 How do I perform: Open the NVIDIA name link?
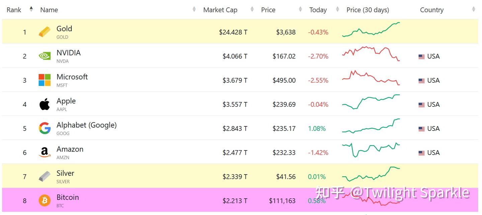[x=68, y=53]
